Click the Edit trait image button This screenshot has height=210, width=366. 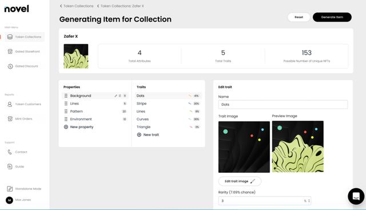click(240, 181)
